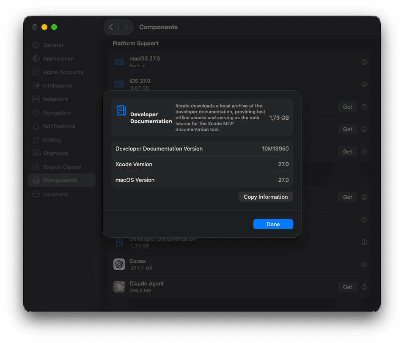Click the keyboard icon for Shortcuts

36,153
